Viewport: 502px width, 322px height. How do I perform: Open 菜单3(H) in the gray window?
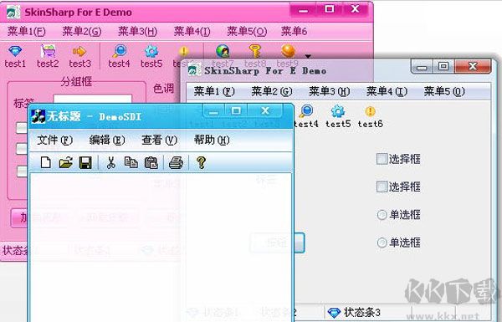click(330, 91)
